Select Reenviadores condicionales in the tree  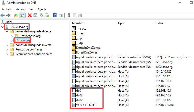(x=34, y=54)
